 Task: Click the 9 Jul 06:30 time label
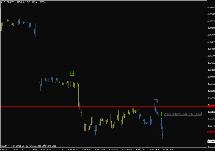click(x=114, y=150)
